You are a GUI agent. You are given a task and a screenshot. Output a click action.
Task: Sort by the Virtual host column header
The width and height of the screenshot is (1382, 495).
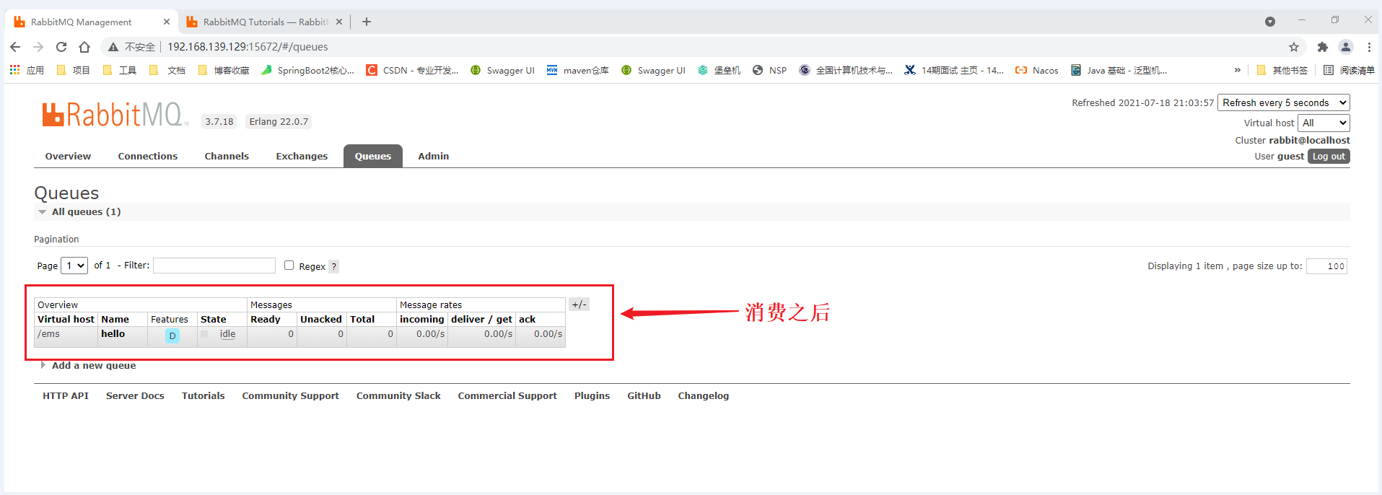(66, 319)
